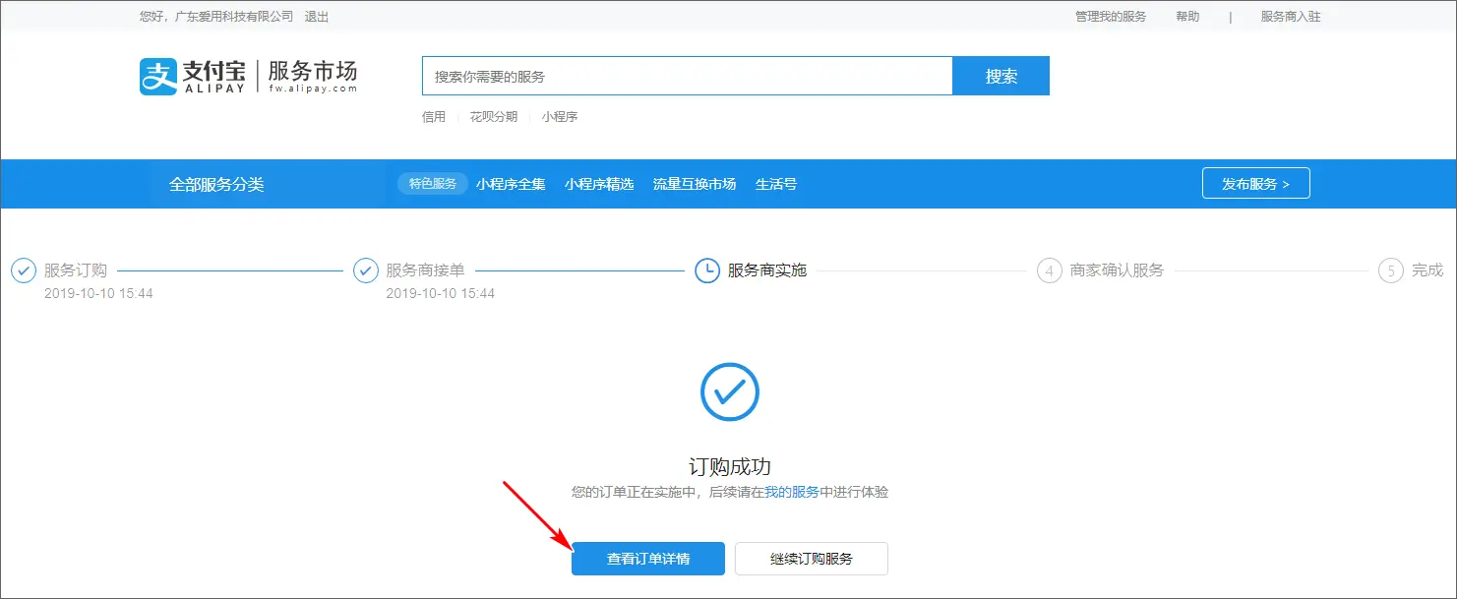
Task: Click the 发布服务 button
Action: click(x=1255, y=184)
